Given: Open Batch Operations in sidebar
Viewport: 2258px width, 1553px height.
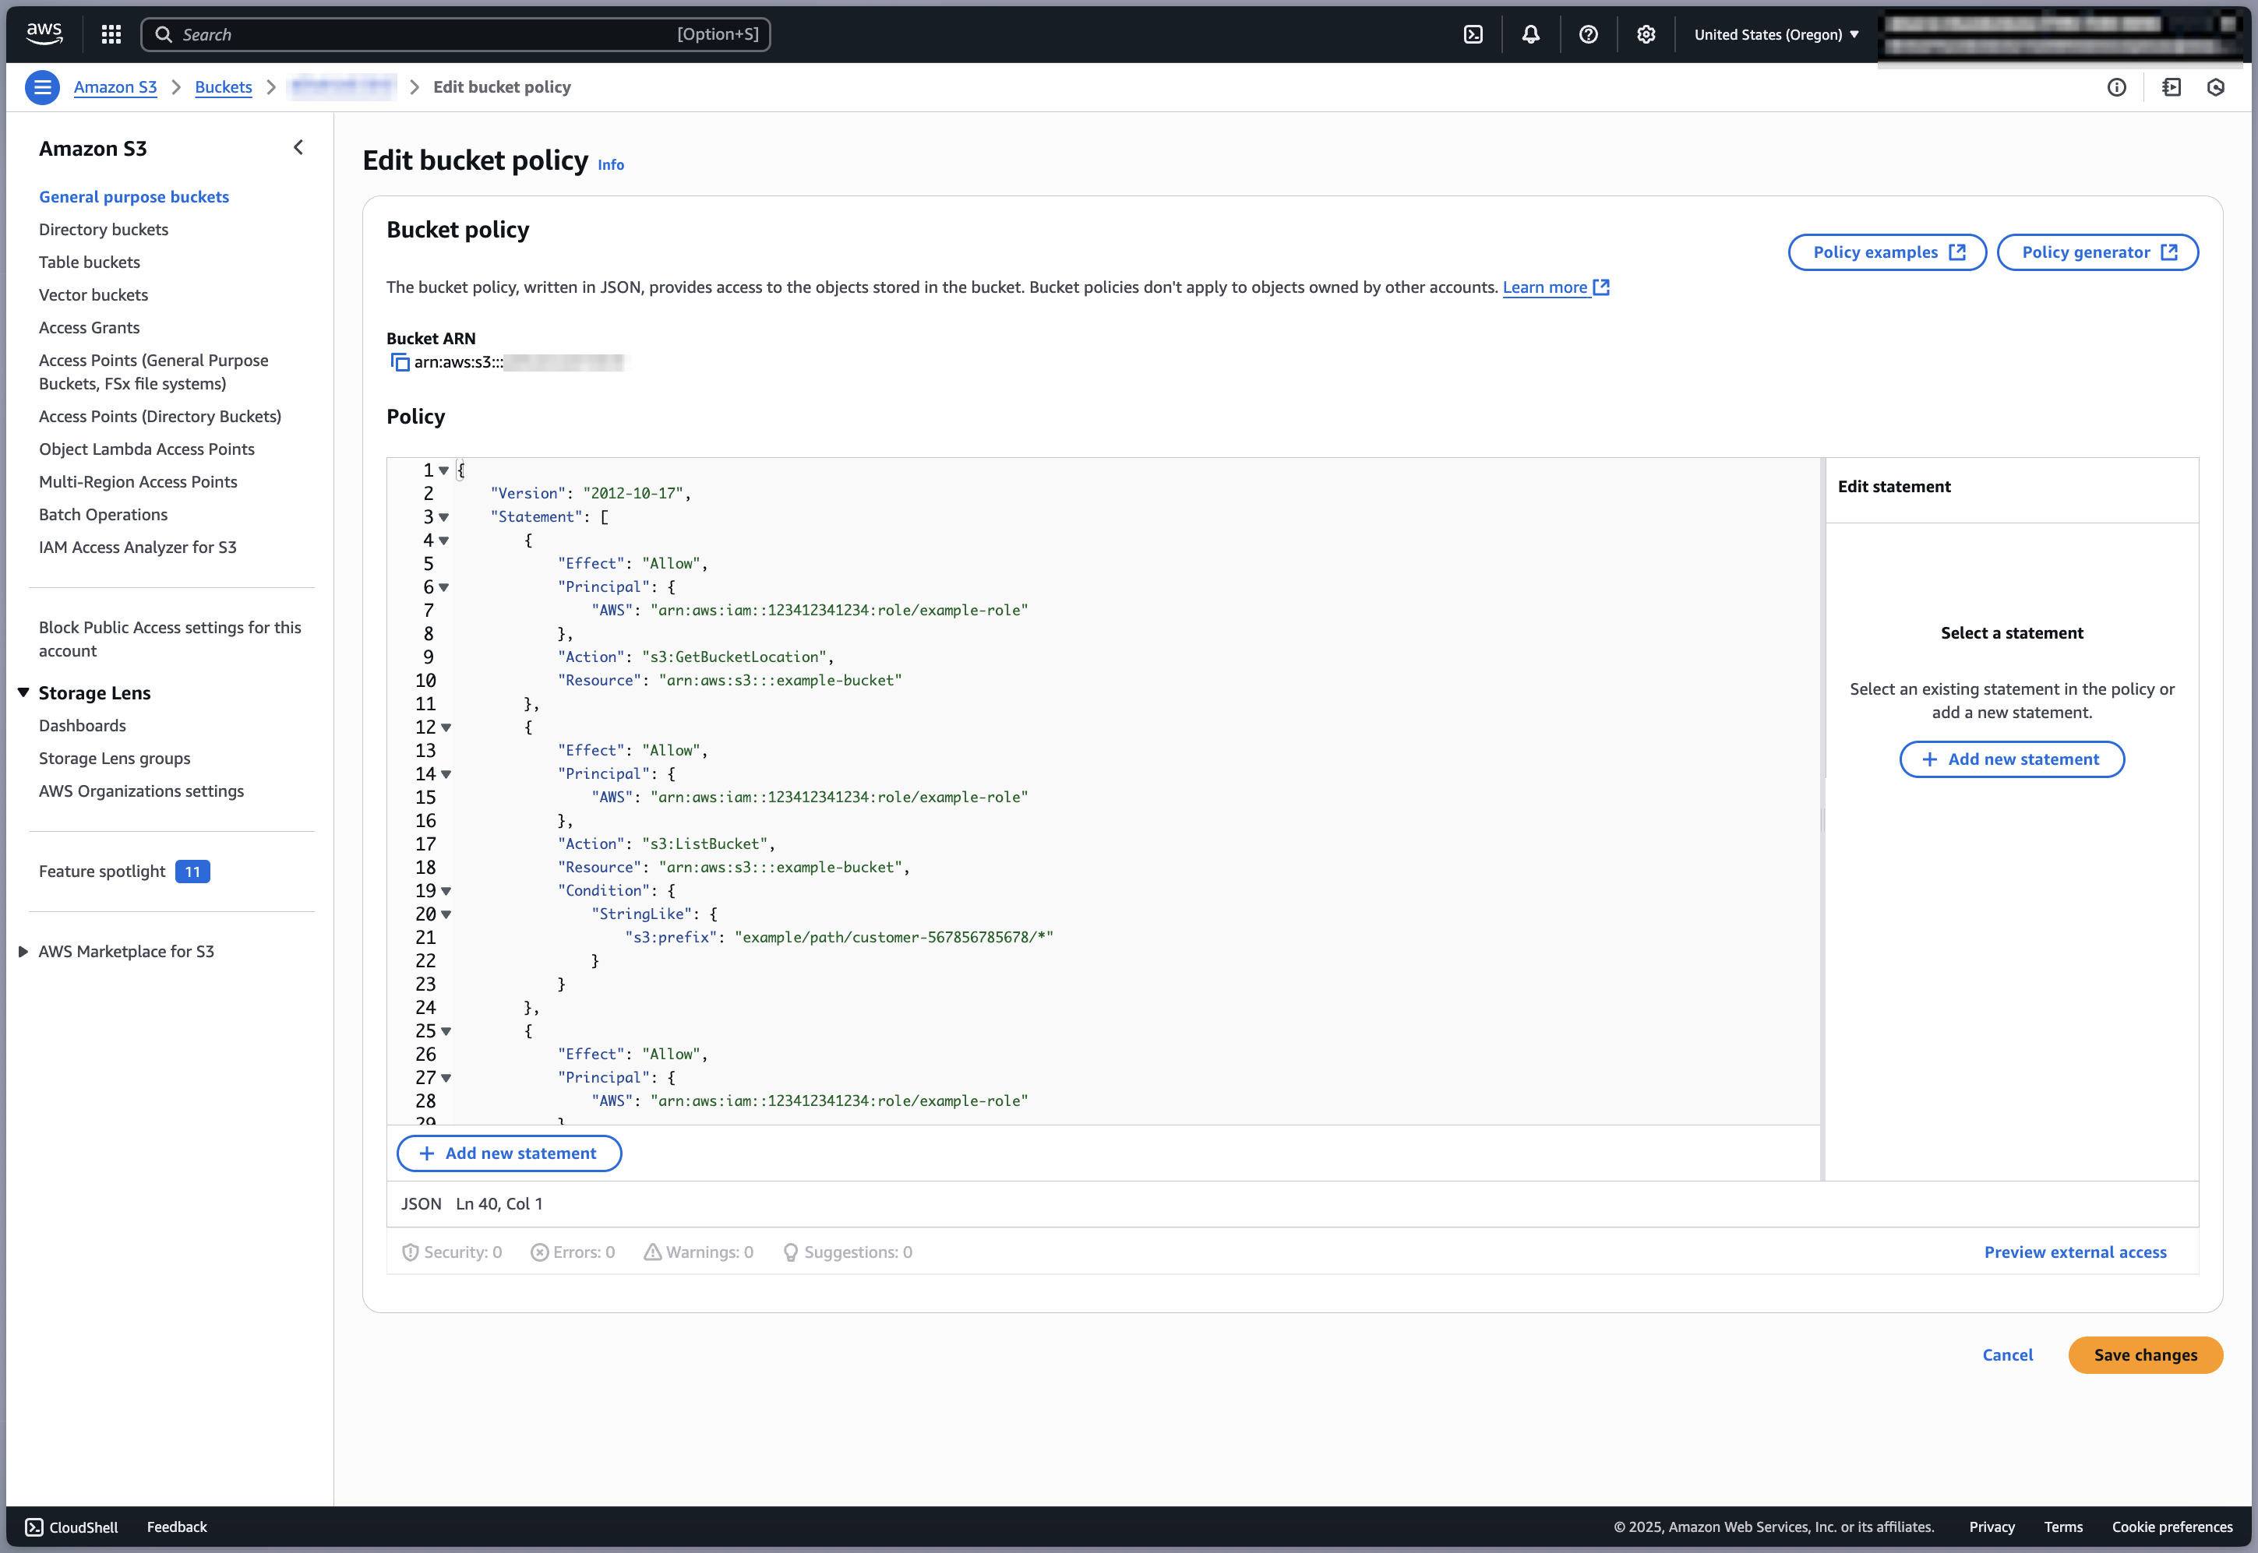Looking at the screenshot, I should coord(103,515).
